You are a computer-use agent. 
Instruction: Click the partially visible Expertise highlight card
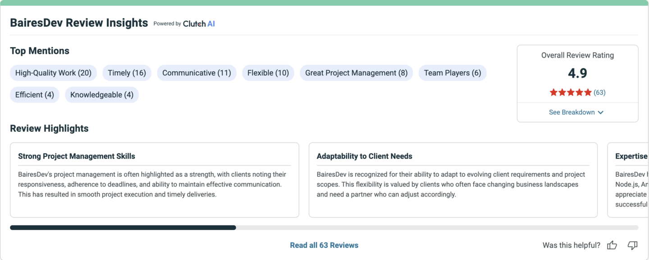[x=628, y=180]
